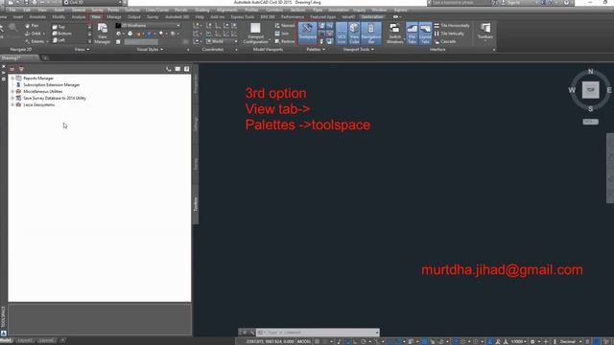Click Tile Horizontally

click(x=452, y=26)
